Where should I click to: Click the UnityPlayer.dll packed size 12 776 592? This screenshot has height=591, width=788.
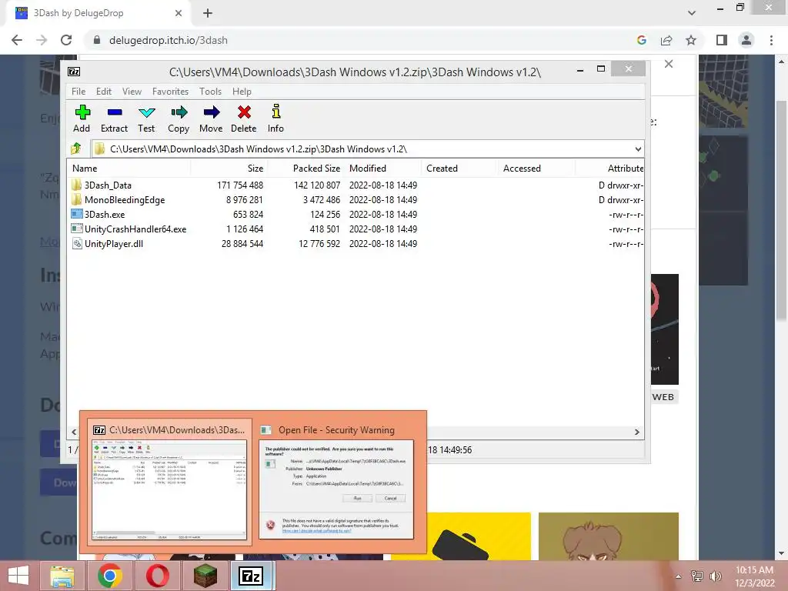319,243
